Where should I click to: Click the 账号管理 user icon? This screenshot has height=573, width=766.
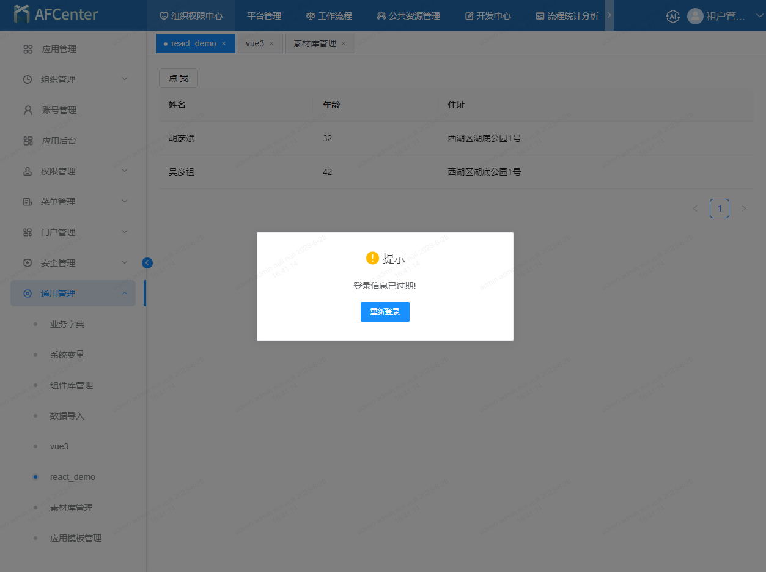pos(28,110)
